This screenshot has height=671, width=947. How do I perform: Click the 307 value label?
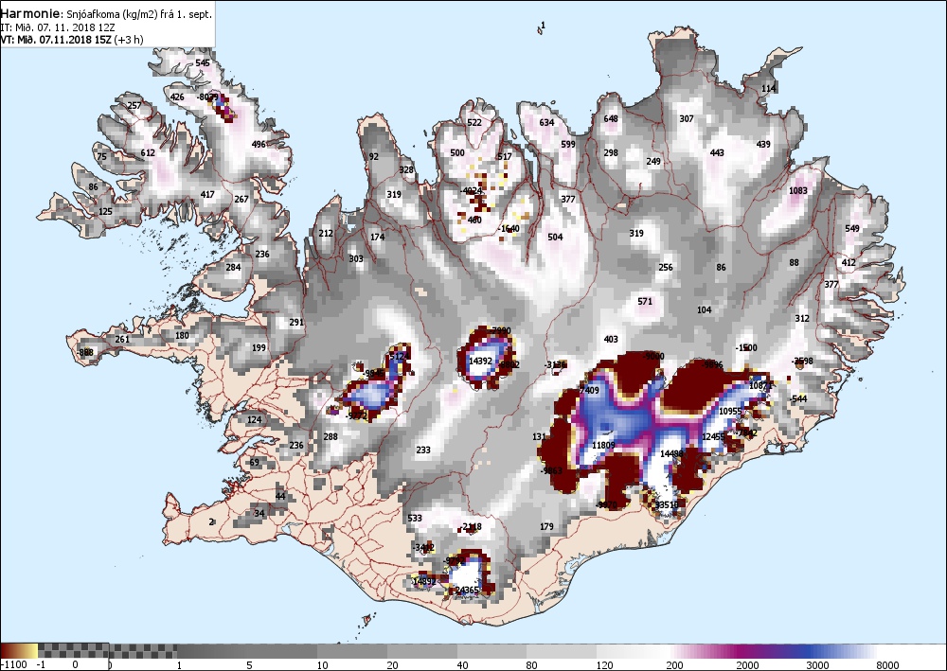tap(687, 119)
